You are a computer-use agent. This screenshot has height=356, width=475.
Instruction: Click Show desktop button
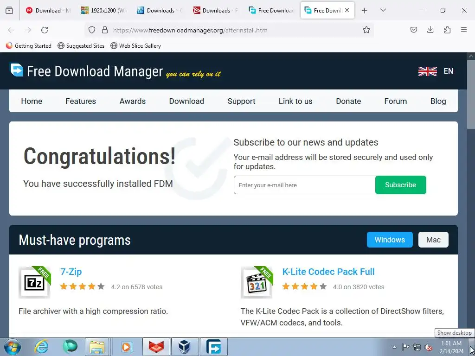(473, 347)
